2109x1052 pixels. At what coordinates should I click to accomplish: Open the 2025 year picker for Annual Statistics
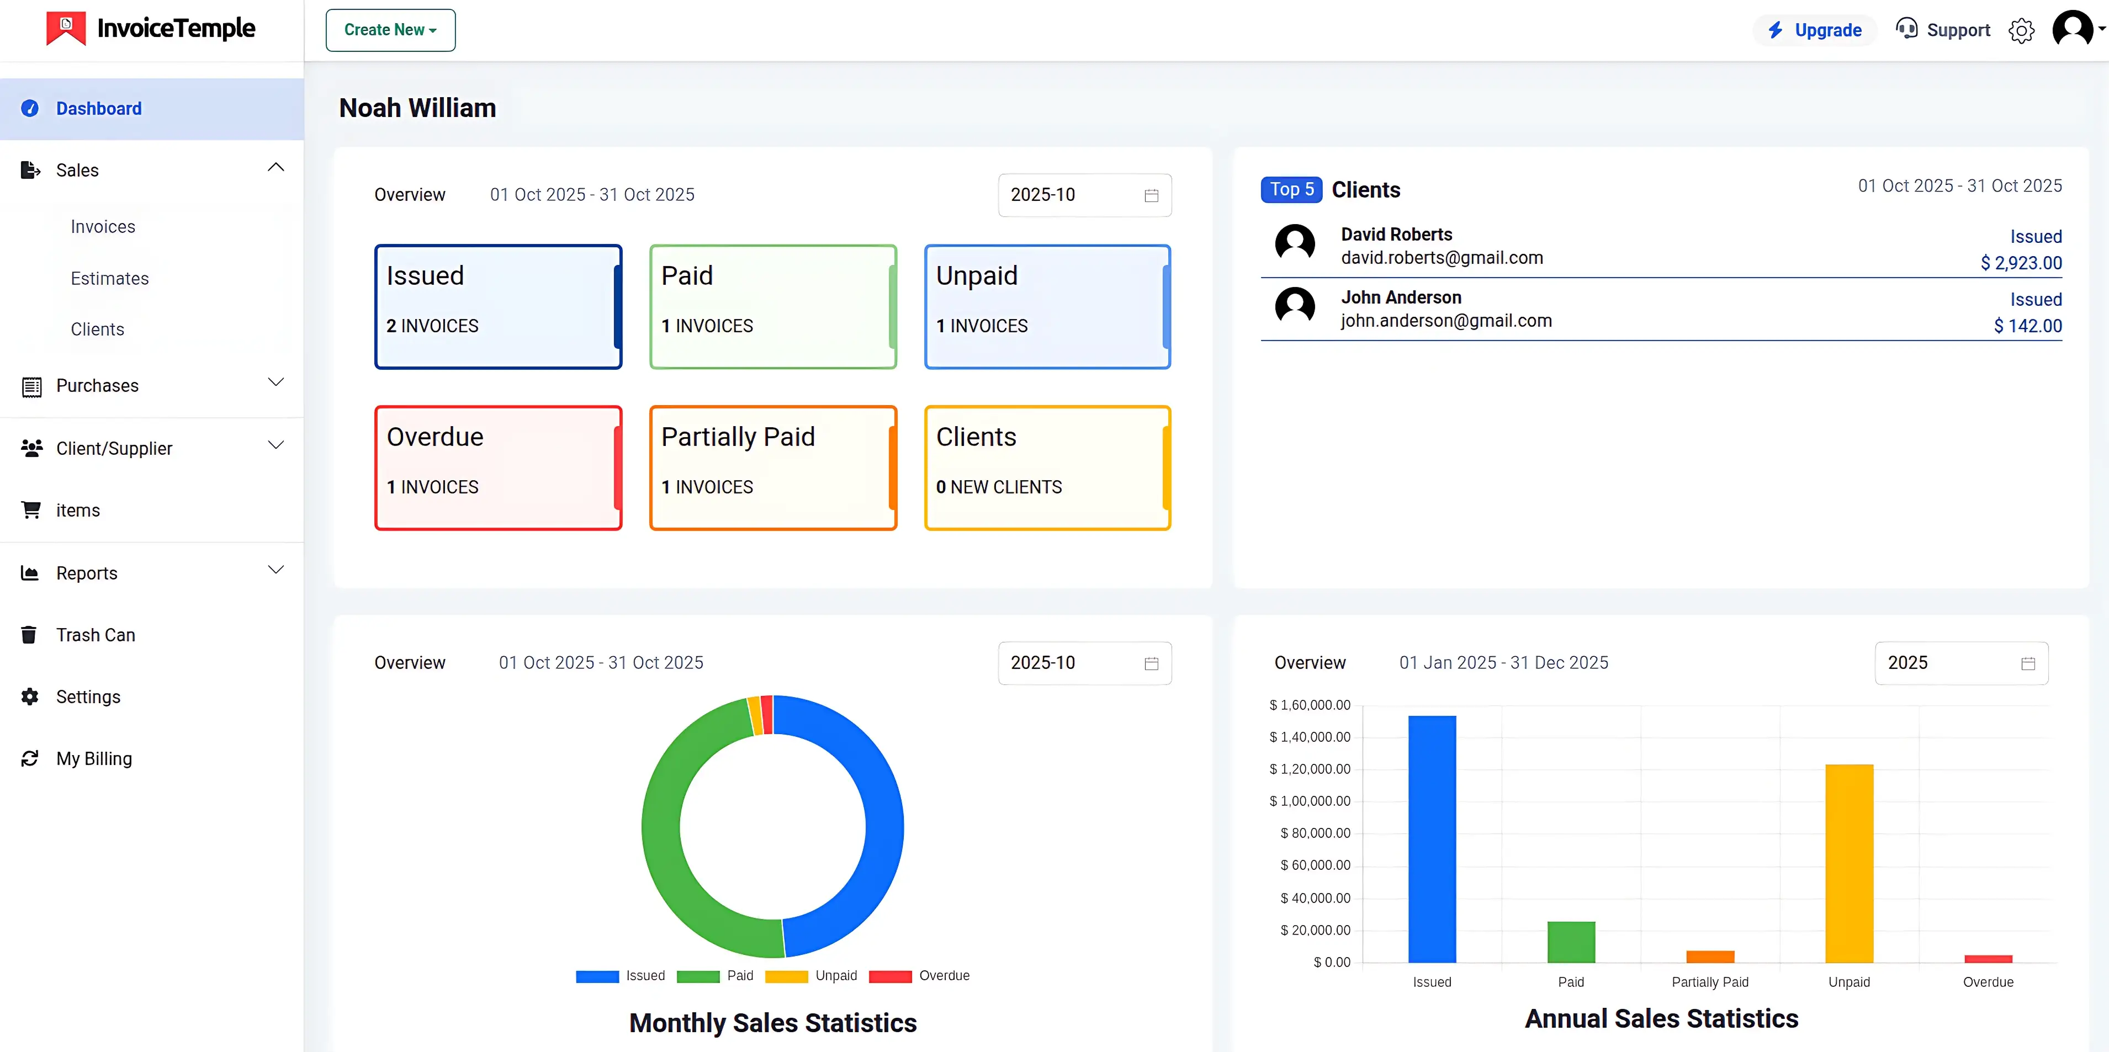[1960, 663]
